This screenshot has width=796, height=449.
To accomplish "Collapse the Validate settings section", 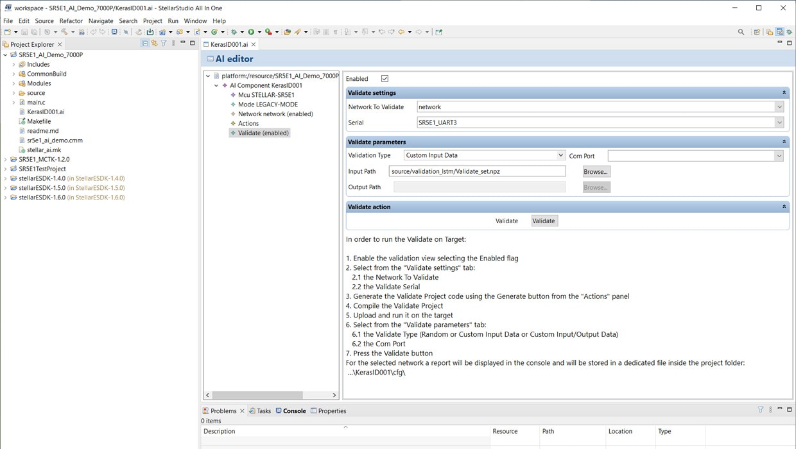I will [x=784, y=93].
